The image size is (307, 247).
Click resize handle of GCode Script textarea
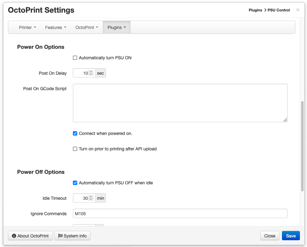click(285, 120)
